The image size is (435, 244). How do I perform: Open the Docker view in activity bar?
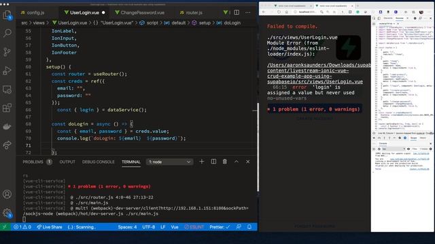[7, 127]
